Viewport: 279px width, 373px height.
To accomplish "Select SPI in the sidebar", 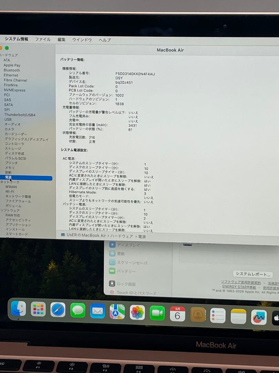I will coord(7,109).
